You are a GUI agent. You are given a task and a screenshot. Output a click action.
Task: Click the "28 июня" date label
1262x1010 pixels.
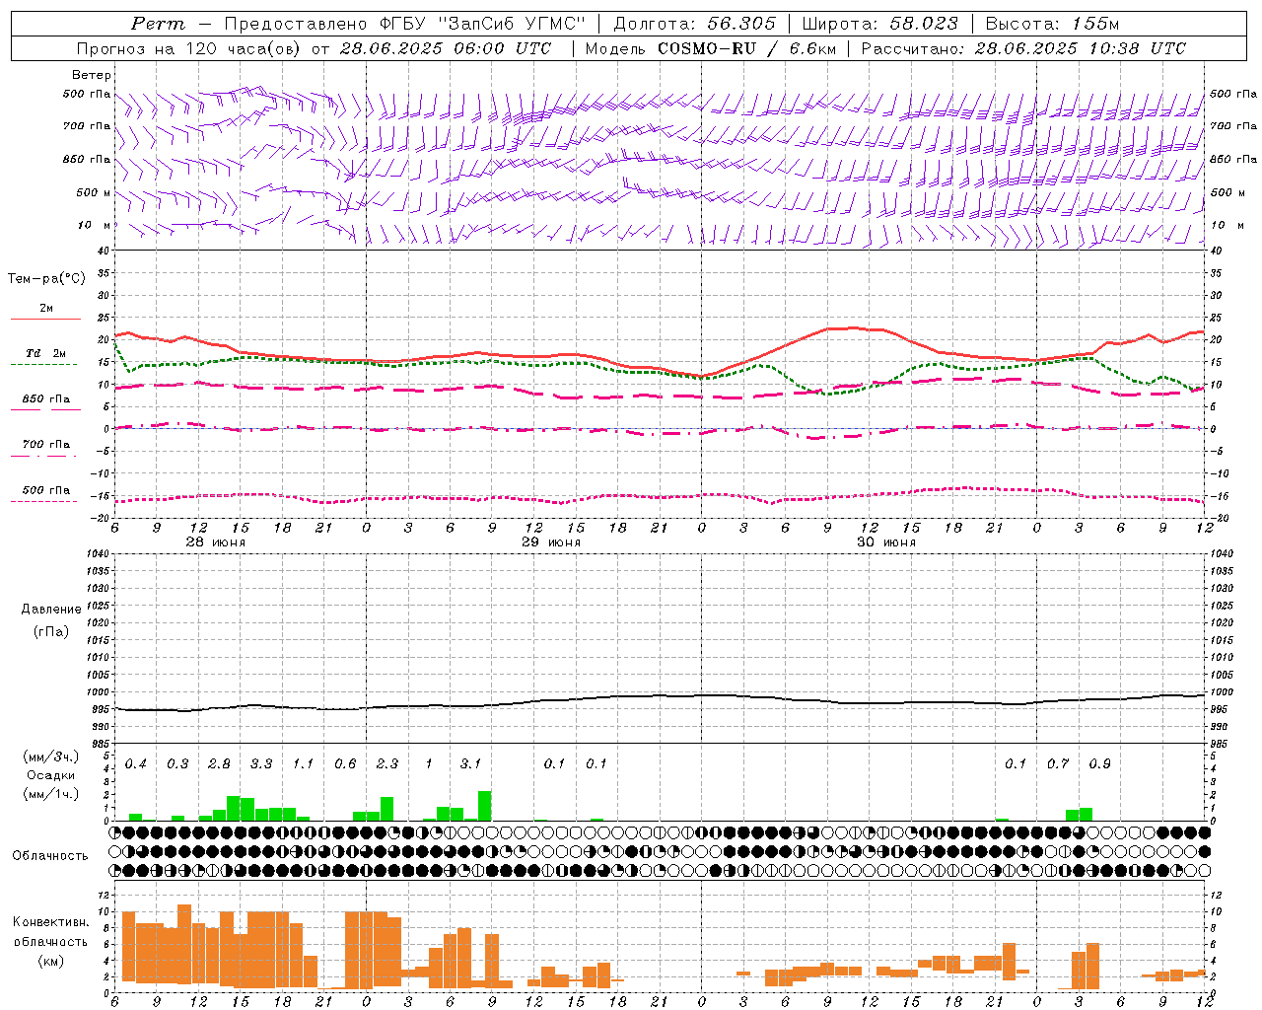click(x=216, y=542)
